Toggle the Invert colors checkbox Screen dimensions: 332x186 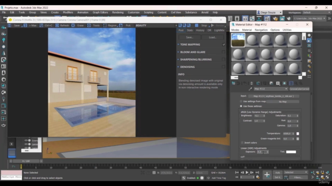coord(242,143)
